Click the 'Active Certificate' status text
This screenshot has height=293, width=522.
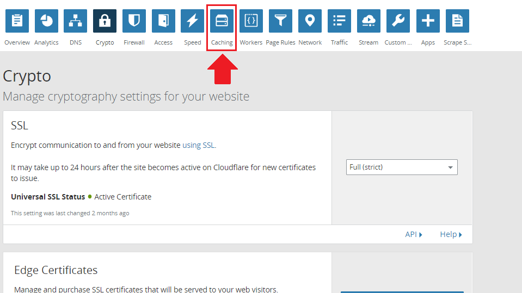tap(123, 197)
